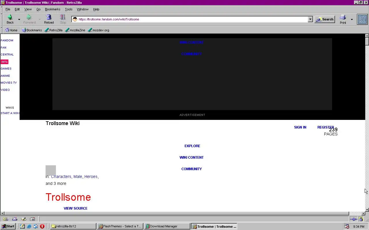369x230 pixels.
Task: Open the mozillaZine bookmark link
Action: tap(75, 30)
